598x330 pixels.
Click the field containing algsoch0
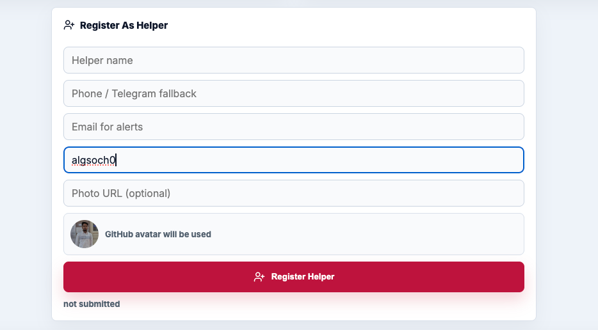(x=294, y=160)
